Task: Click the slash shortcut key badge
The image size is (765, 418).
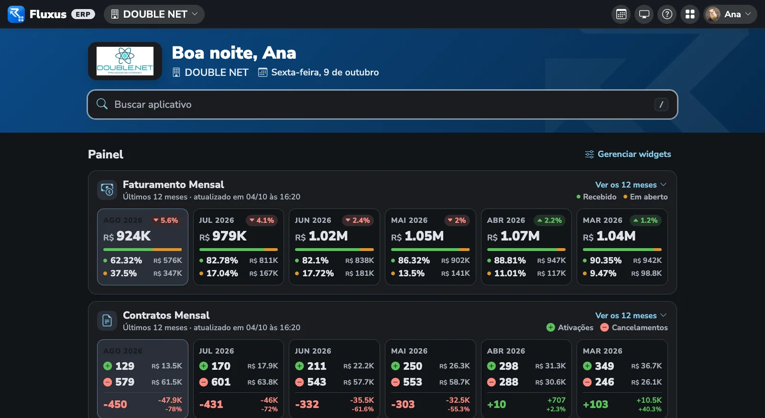Action: pos(661,104)
